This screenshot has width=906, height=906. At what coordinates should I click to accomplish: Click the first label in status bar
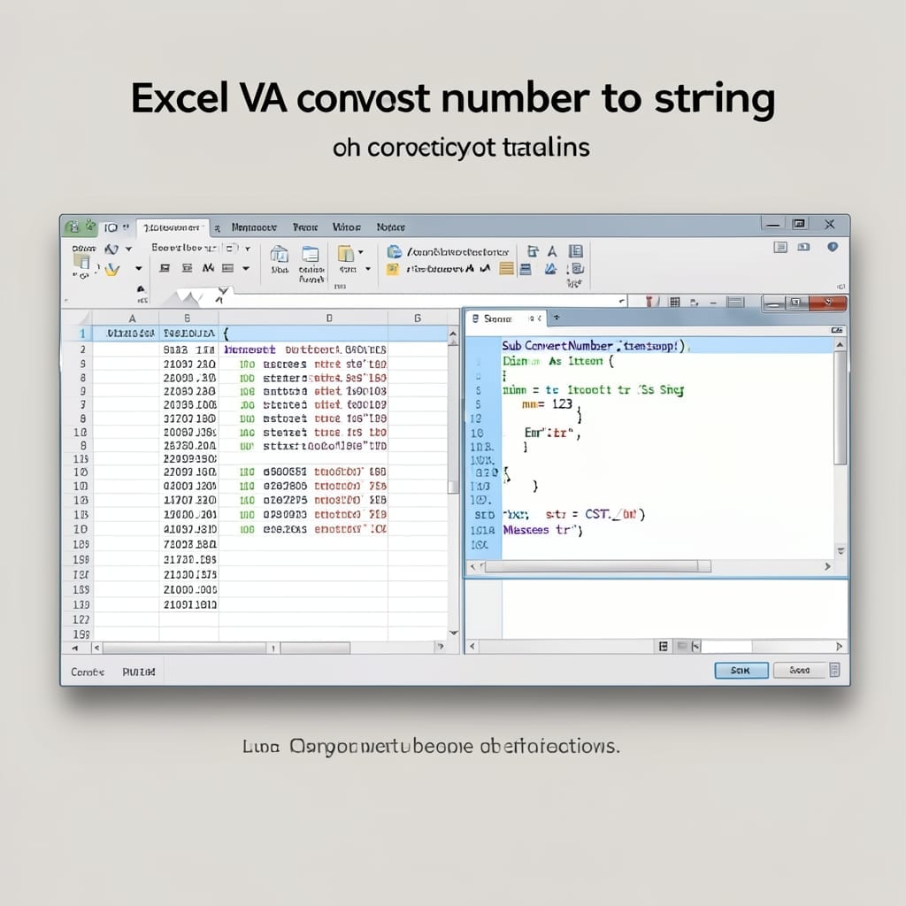(88, 672)
